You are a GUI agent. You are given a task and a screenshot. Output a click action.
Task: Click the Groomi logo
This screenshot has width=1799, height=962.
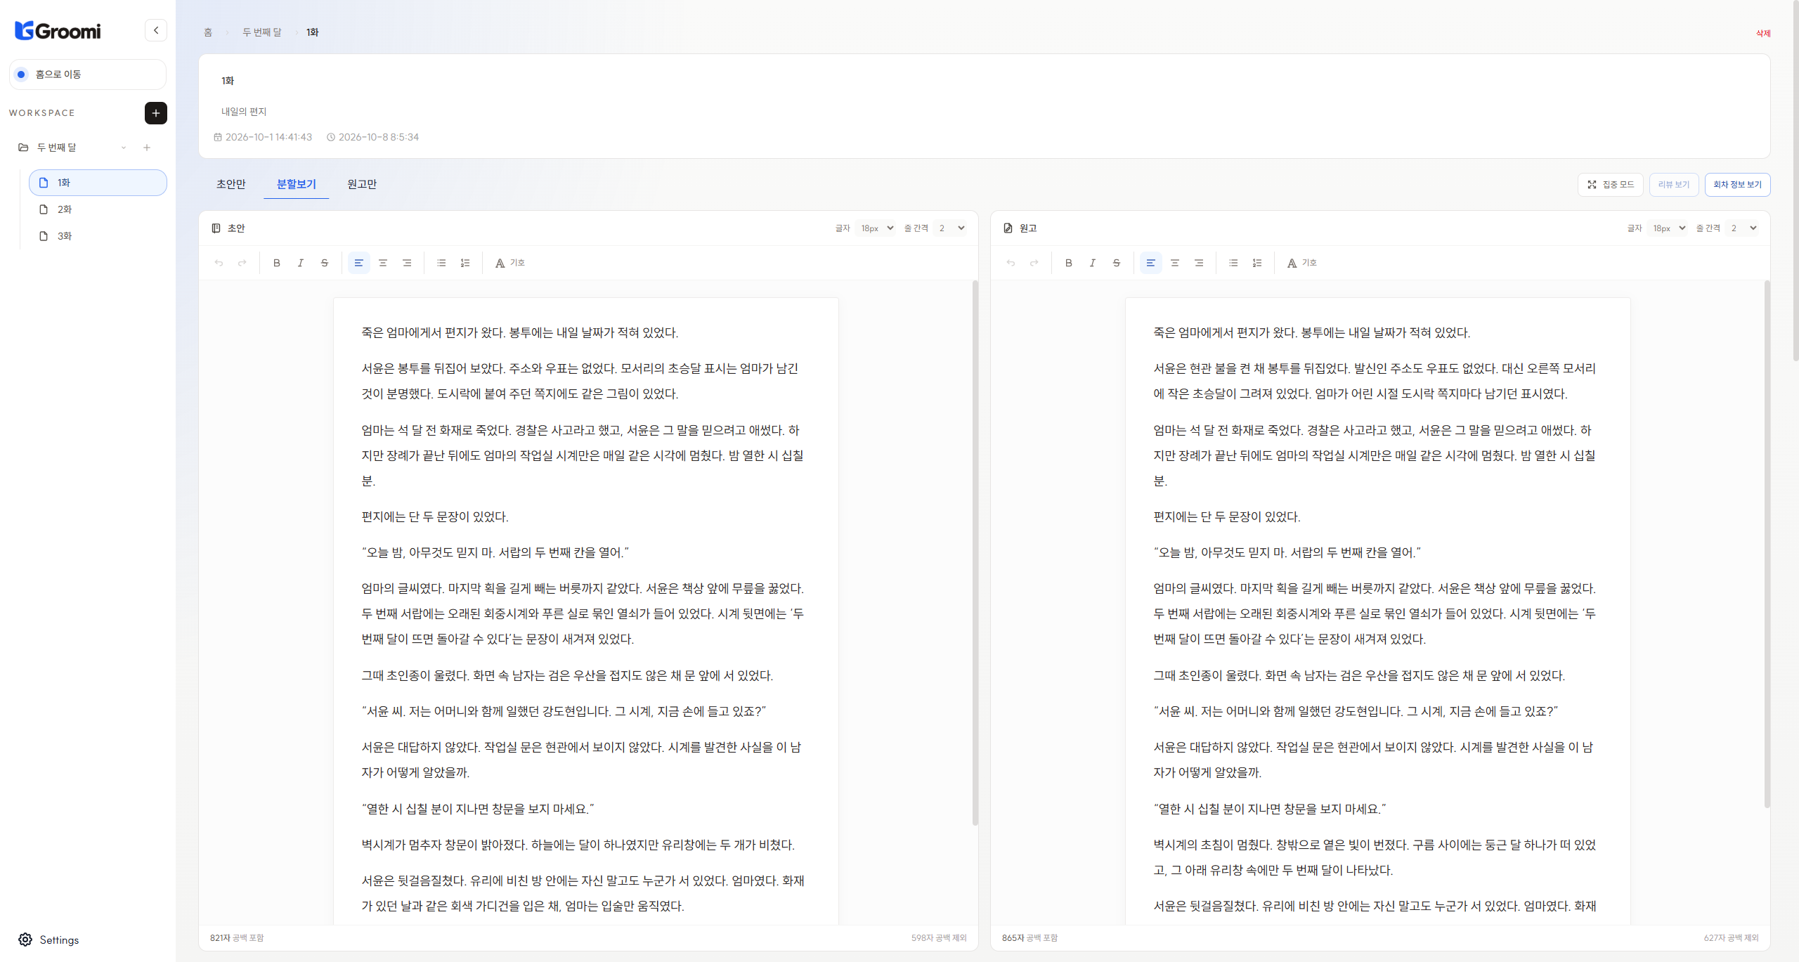pos(58,31)
